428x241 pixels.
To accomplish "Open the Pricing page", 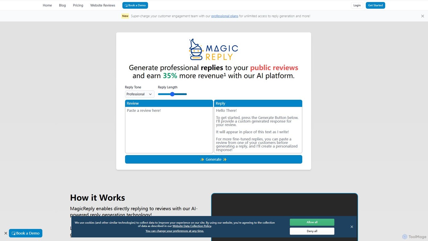I will tap(78, 5).
